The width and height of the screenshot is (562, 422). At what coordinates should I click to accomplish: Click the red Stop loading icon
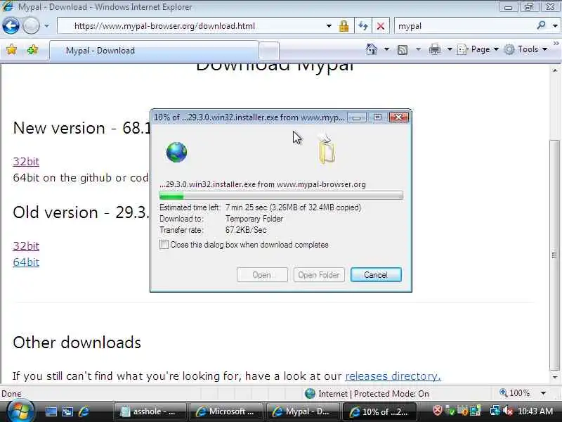[381, 26]
